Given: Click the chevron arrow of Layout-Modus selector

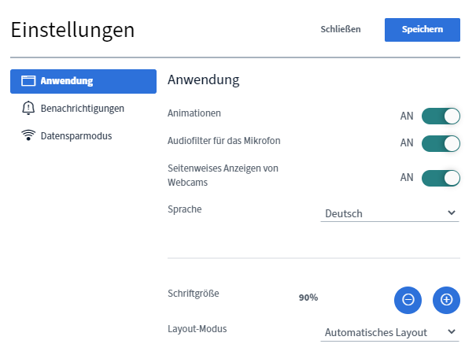Looking at the screenshot, I should (452, 332).
